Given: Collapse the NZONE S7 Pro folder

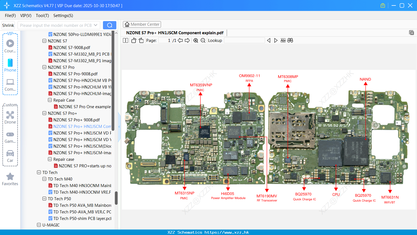Looking at the screenshot, I should point(44,67).
